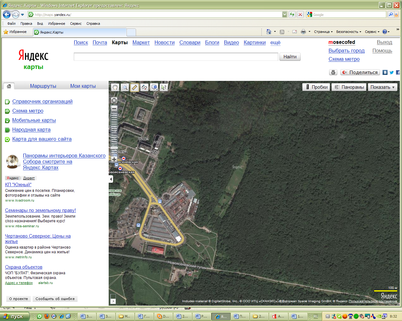402x321 pixels.
Task: Open the Вид menu
Action: (x=40, y=24)
